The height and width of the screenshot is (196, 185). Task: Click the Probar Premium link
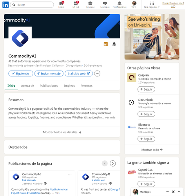pos(173,5)
